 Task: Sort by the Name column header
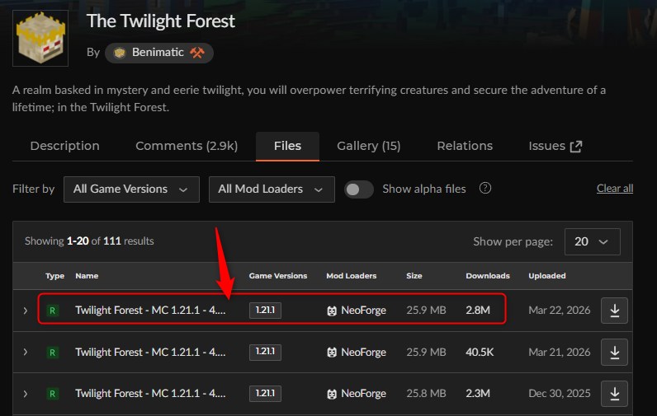pyautogui.click(x=87, y=276)
